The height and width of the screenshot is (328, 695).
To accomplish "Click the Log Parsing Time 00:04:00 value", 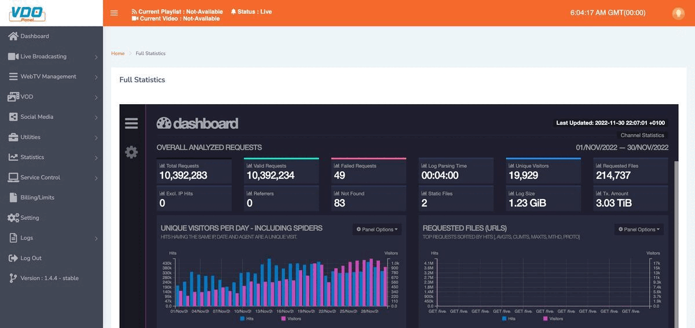I will [x=440, y=175].
